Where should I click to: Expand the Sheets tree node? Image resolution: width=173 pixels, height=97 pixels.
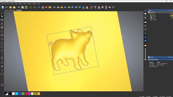(149, 18)
